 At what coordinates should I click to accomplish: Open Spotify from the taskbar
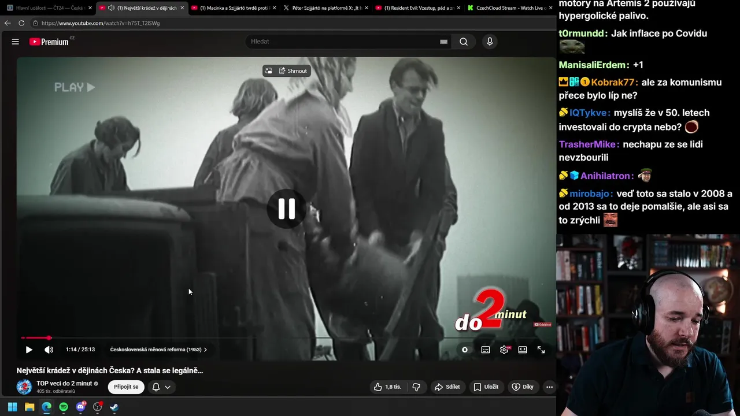click(64, 407)
